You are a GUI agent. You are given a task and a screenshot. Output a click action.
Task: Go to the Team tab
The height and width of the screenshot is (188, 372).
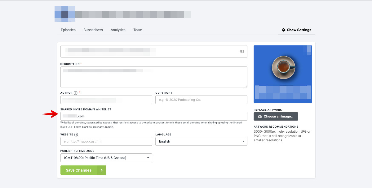click(138, 30)
